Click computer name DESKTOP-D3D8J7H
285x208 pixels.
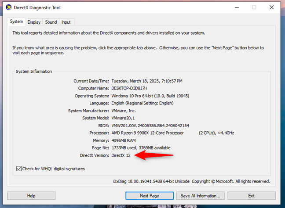point(129,88)
